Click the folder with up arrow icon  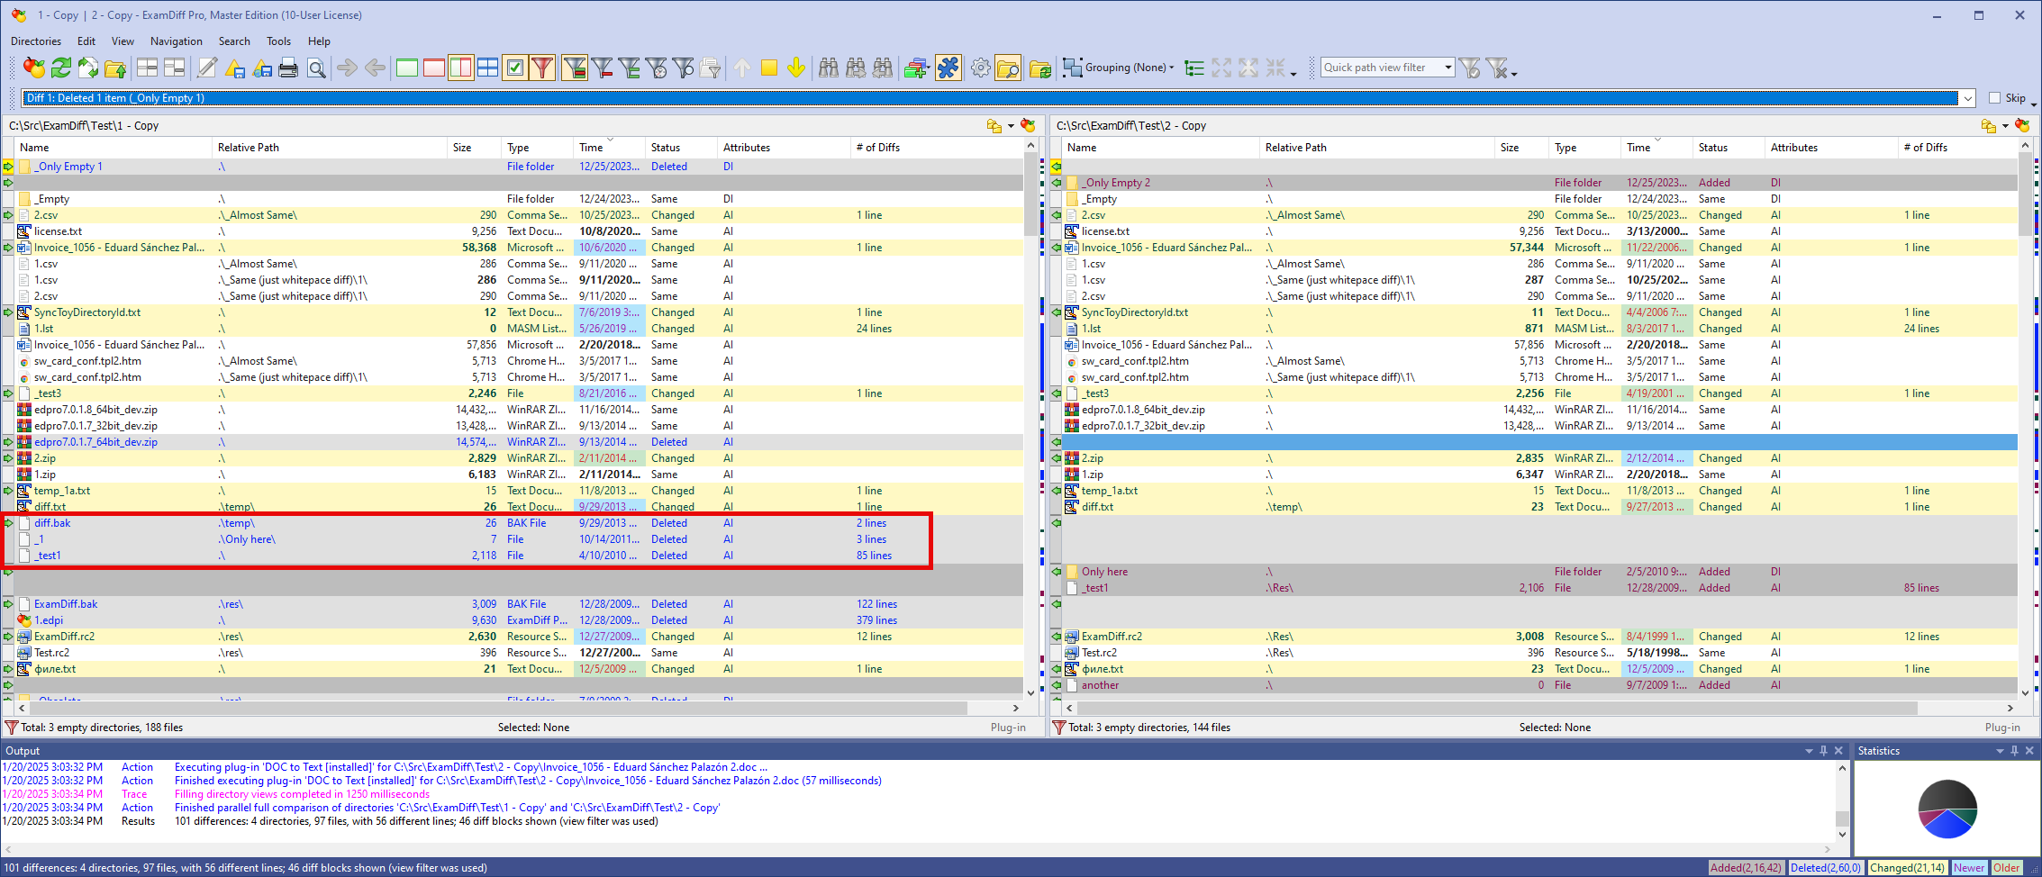pos(115,68)
